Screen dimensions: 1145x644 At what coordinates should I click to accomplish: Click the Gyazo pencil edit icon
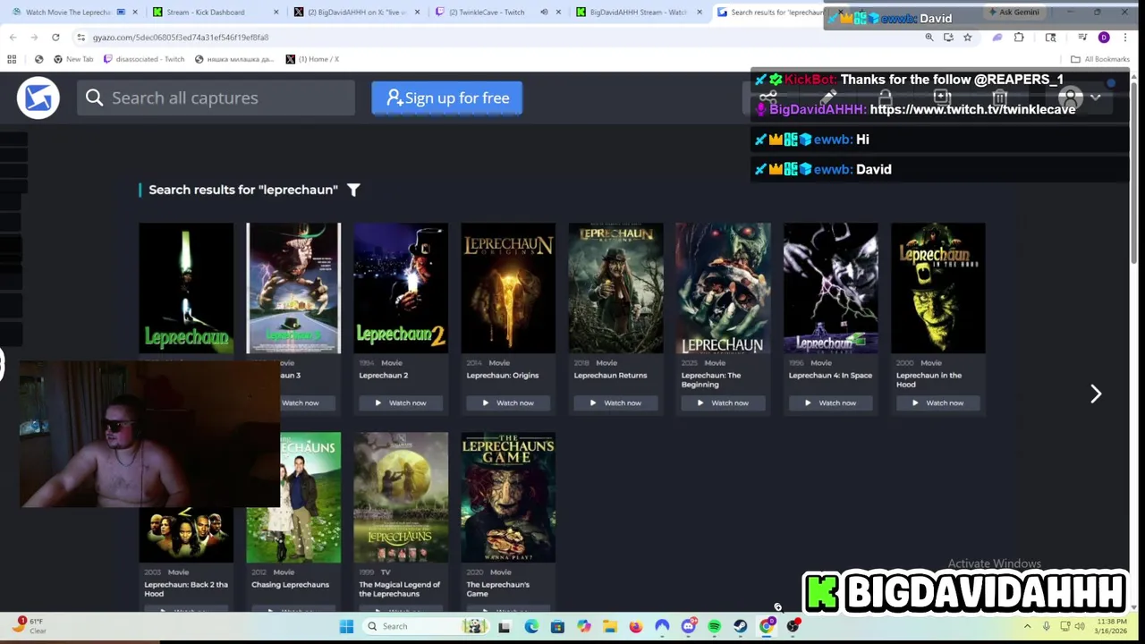[828, 98]
